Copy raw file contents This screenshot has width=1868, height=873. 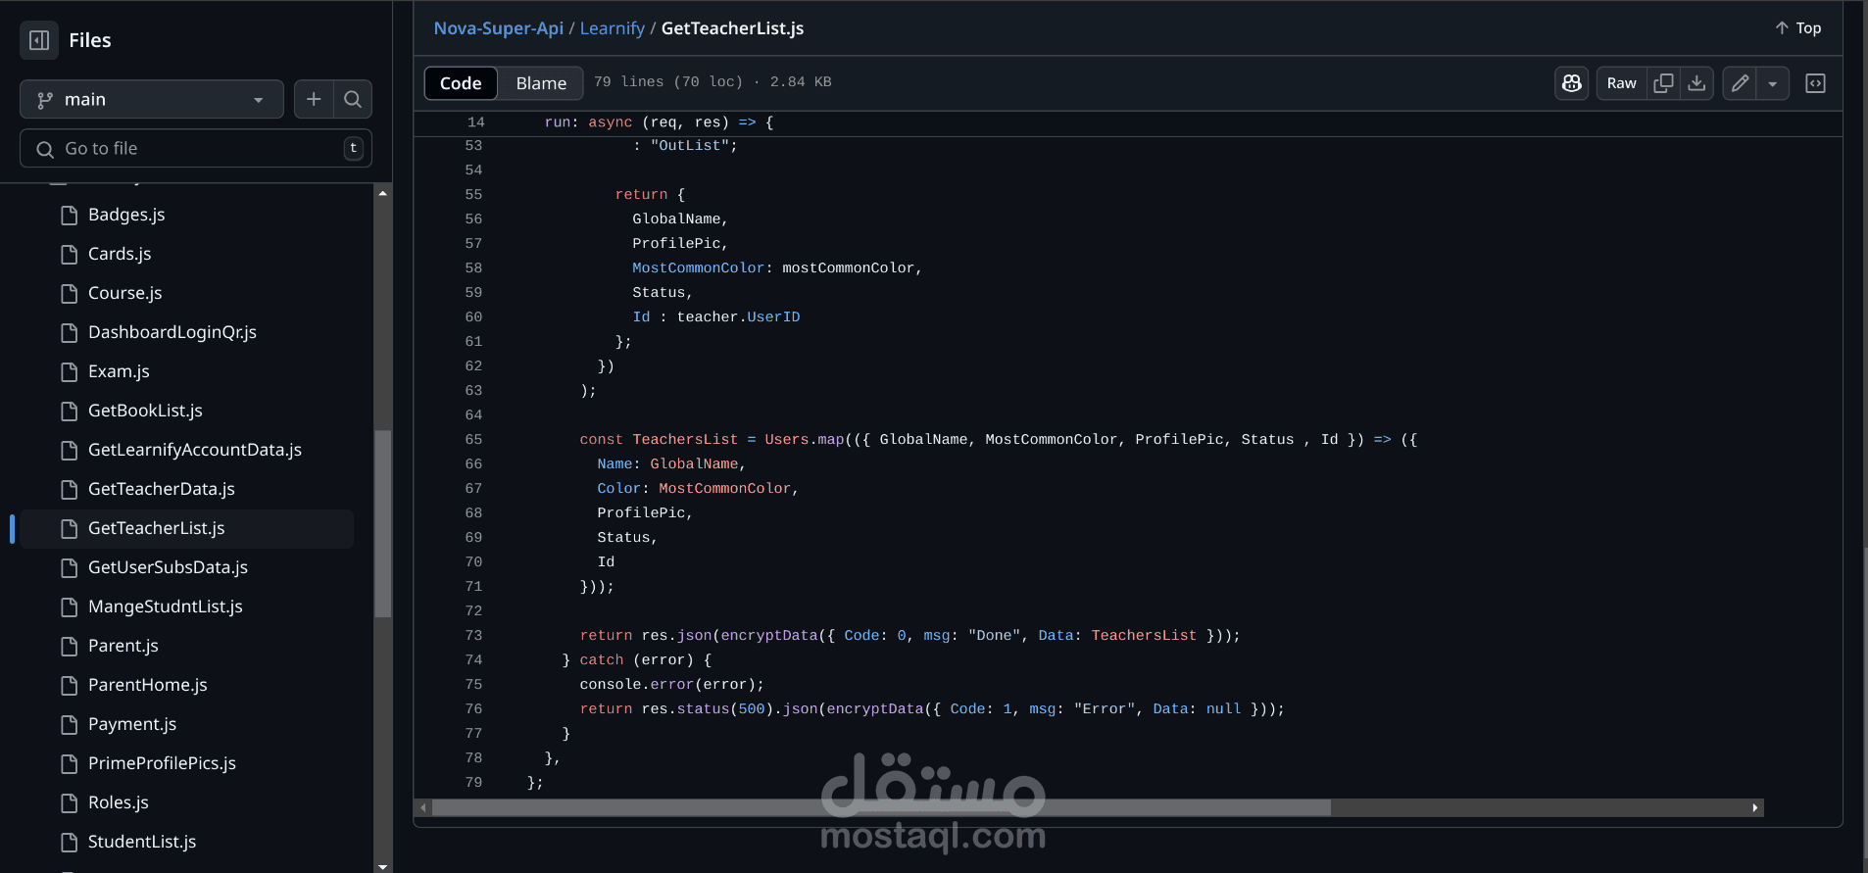[1663, 83]
